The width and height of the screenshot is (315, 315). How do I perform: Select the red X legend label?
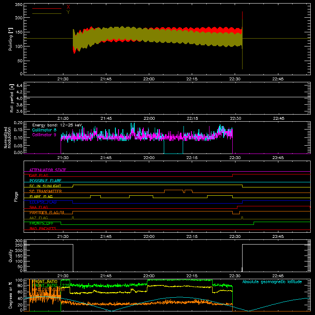68,7
